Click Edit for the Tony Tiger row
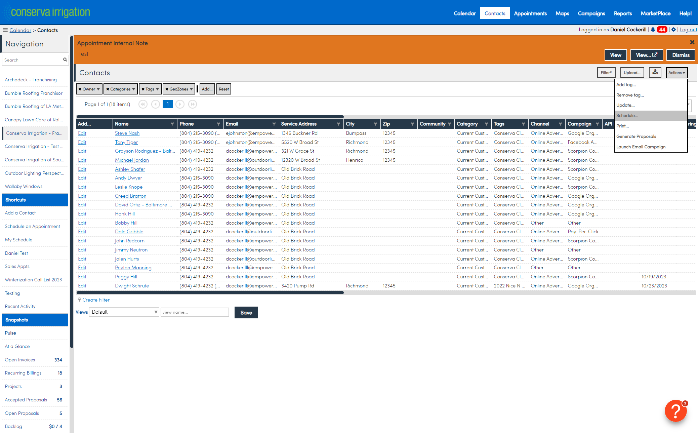Image resolution: width=698 pixels, height=433 pixels. click(82, 142)
